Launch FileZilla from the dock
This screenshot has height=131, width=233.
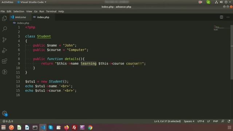74,127
